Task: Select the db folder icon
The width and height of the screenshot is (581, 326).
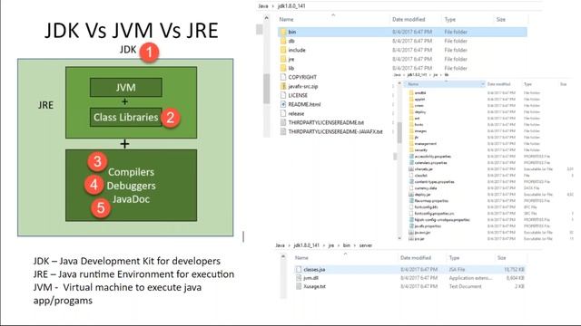Action: pos(283,41)
